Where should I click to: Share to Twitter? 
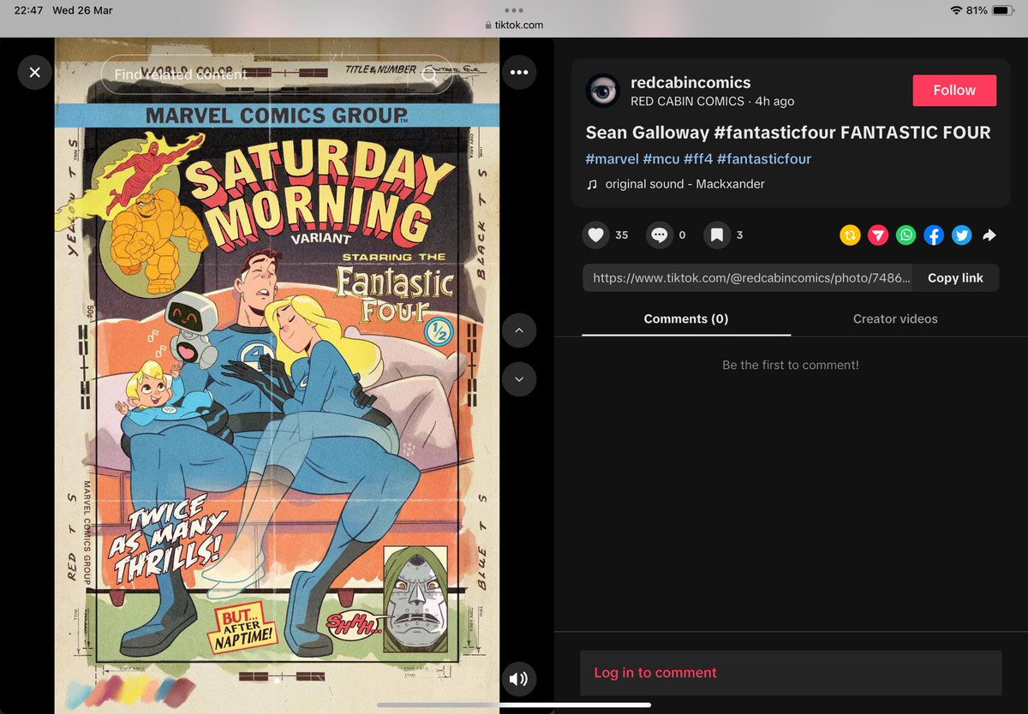tap(962, 235)
